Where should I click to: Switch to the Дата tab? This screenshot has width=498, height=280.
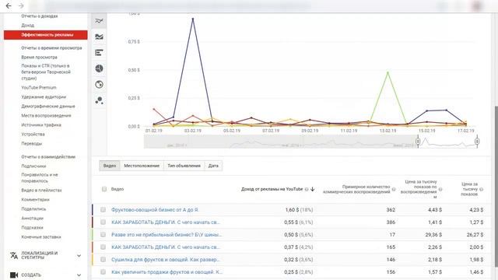pyautogui.click(x=213, y=166)
